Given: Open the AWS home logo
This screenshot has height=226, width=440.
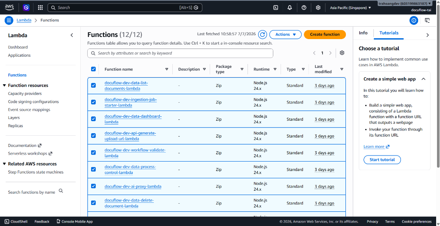Looking at the screenshot, I should coord(9,8).
